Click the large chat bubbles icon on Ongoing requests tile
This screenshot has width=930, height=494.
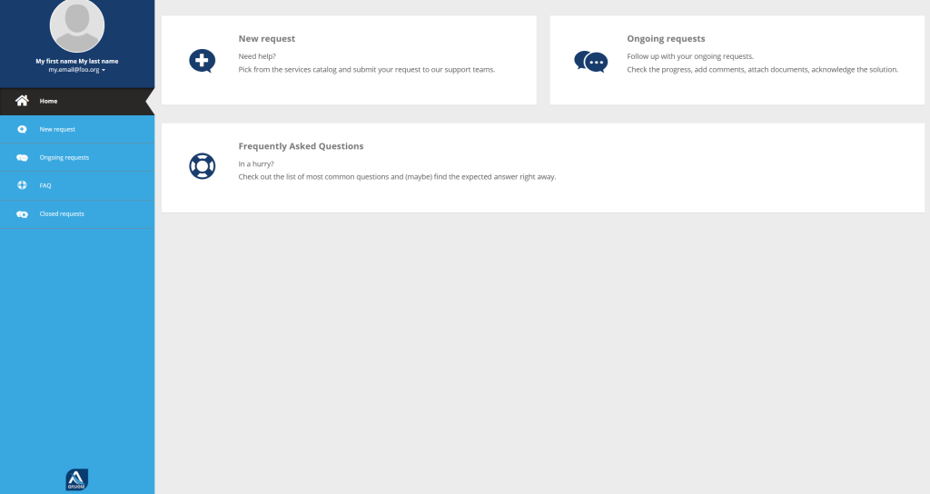point(590,61)
